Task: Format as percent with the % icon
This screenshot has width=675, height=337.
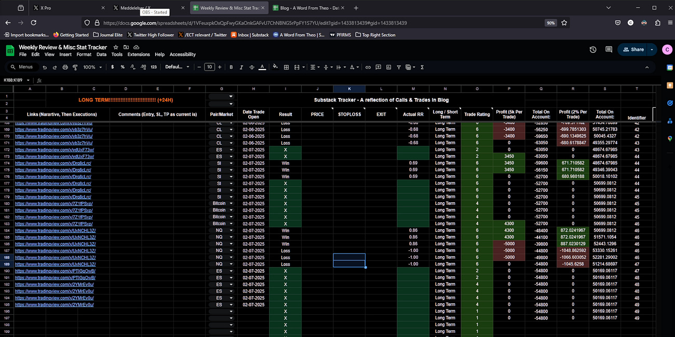Action: pos(123,67)
